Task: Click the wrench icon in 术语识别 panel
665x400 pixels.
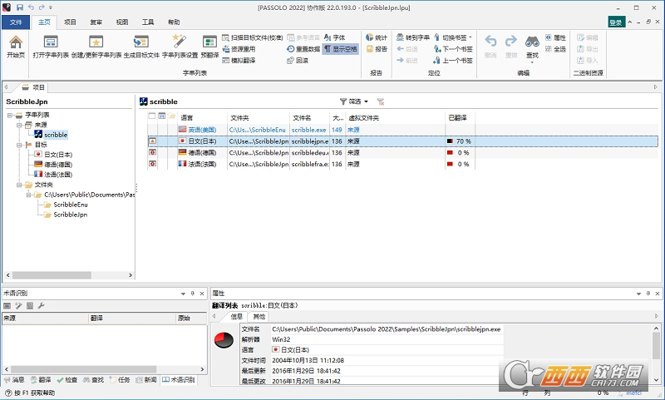Action: (41, 305)
